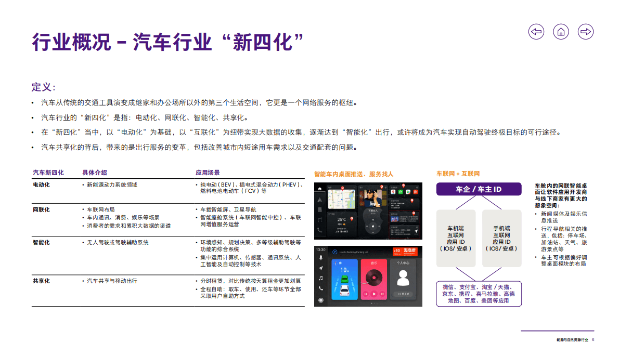Select the page indicator dots below the cards
Image resolution: width=619 pixels, height=355 pixels.
(x=374, y=303)
